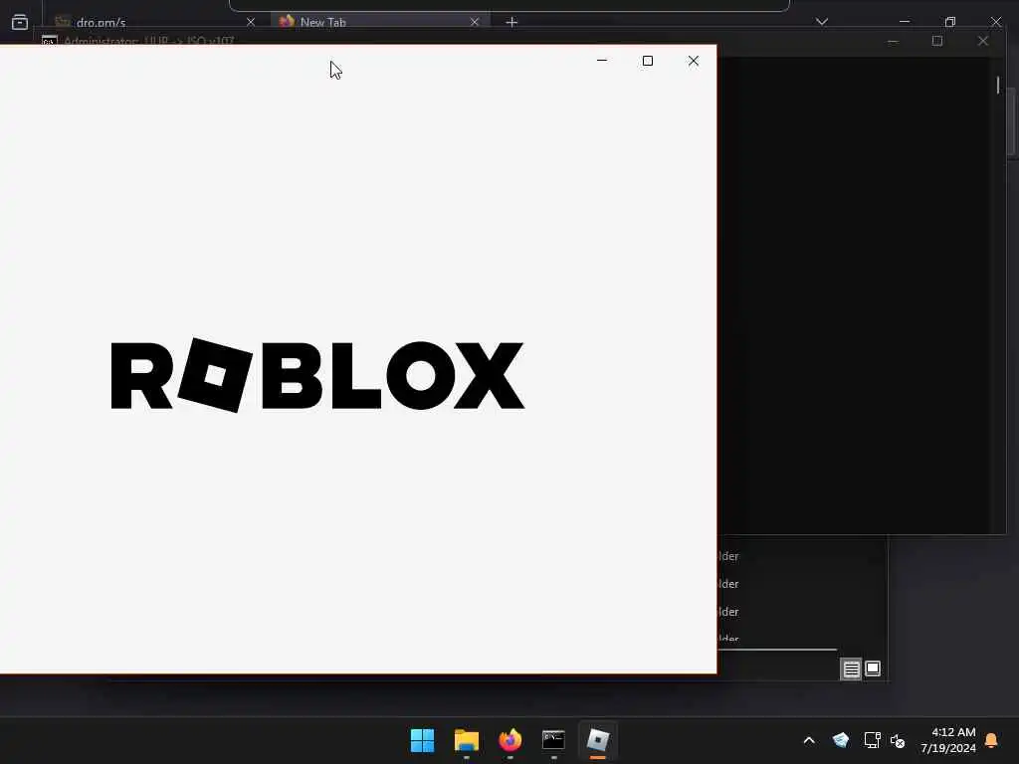Screen dimensions: 1019x764
Task: Open the Windows Start menu
Action: [x=422, y=740]
